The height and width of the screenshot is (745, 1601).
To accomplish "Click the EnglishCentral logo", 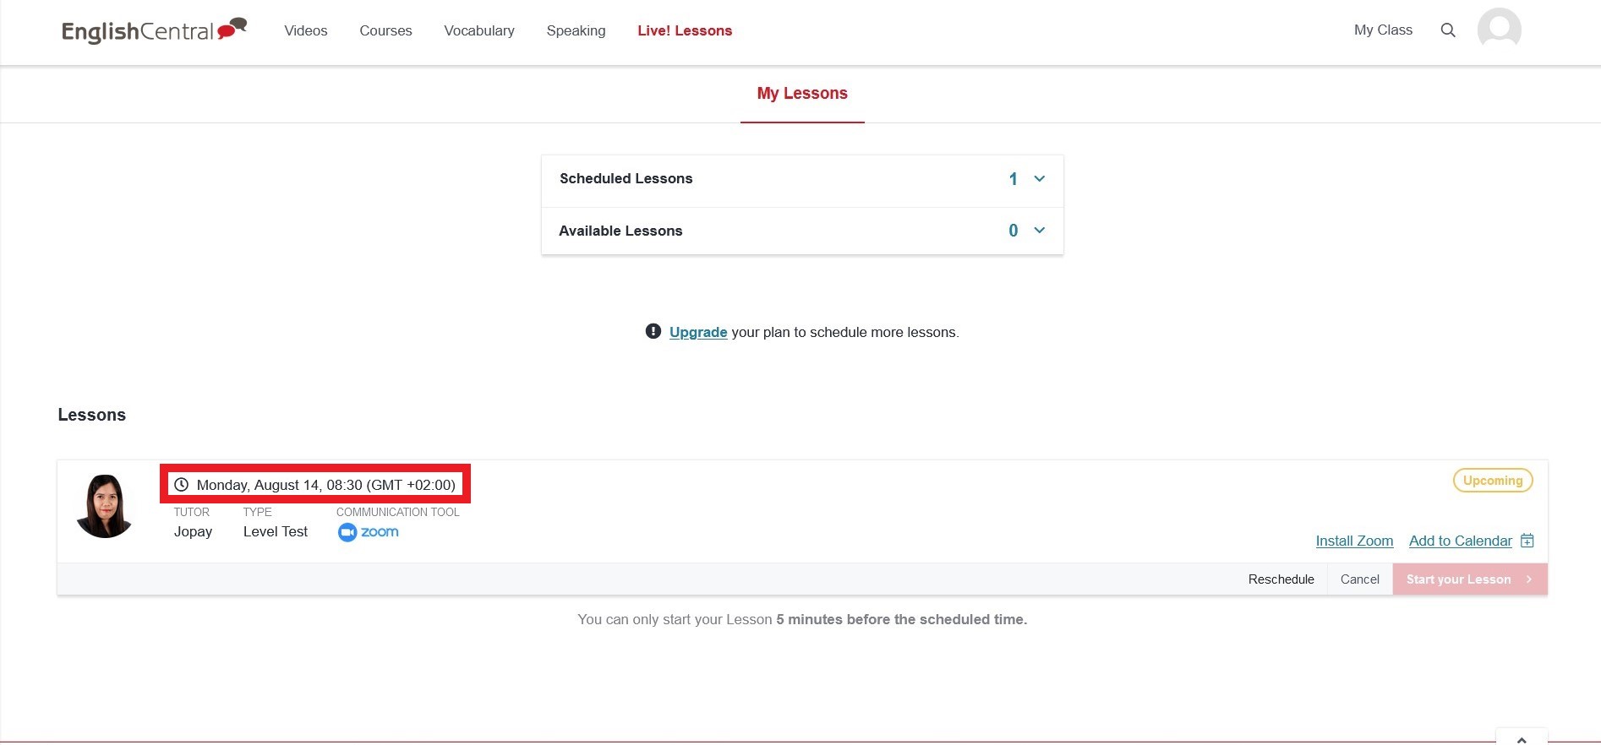I will 154,30.
